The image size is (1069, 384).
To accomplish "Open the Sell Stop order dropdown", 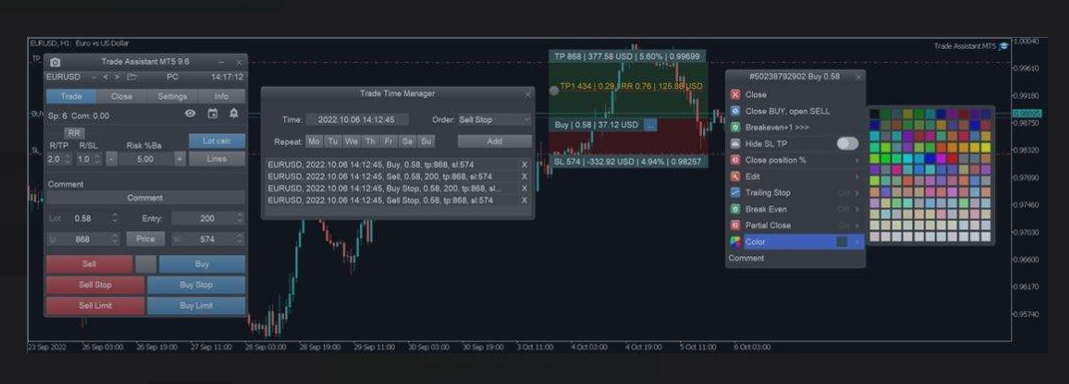I will click(495, 120).
